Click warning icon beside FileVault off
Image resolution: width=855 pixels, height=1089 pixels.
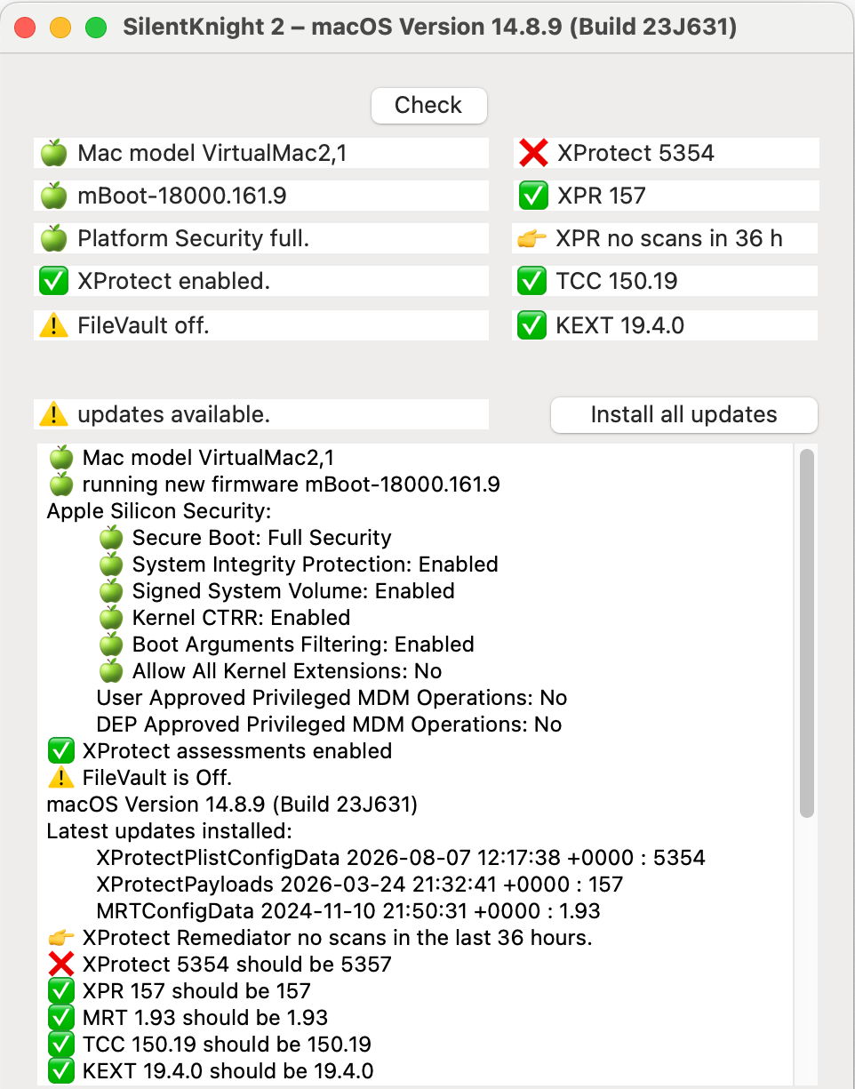54,325
